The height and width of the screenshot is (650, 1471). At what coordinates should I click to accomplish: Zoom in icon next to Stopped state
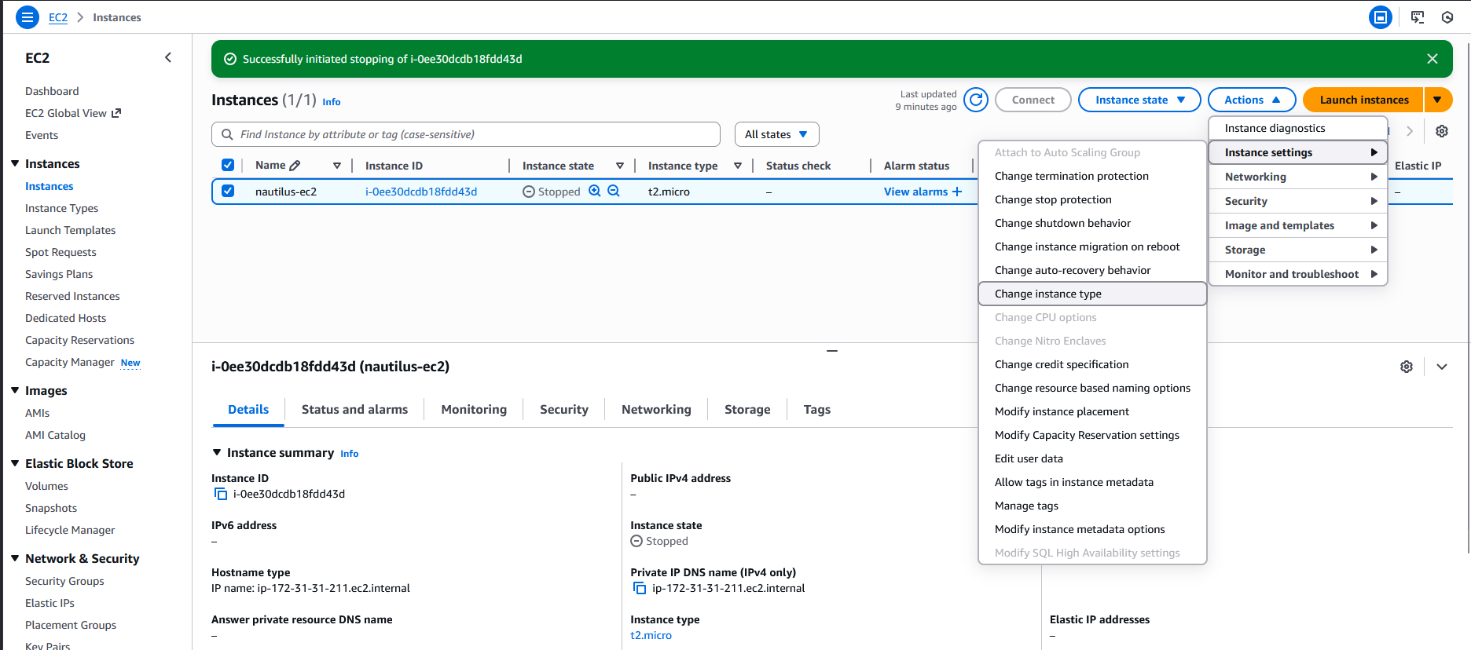tap(595, 191)
